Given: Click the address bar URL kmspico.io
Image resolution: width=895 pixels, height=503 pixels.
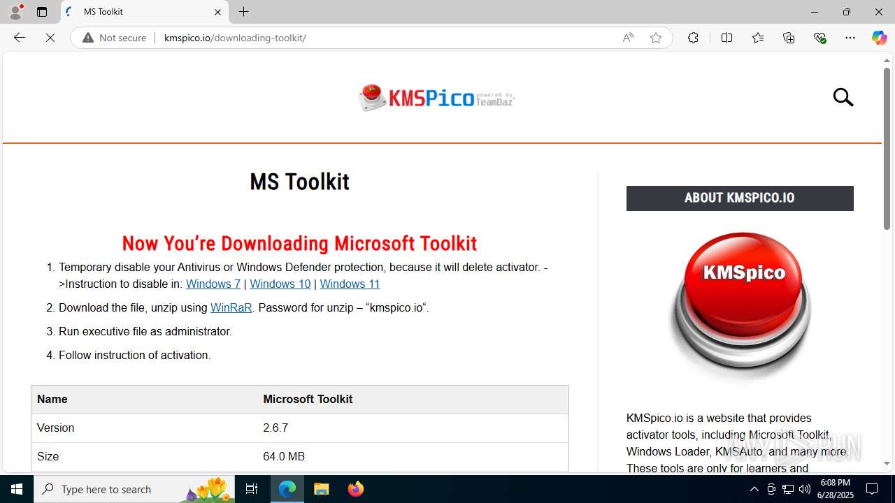Looking at the screenshot, I should [235, 38].
